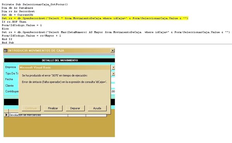The width and height of the screenshot is (232, 143).
Task: Open the Tipo De Tr dropdown arrow
Action: pyautogui.click(x=113, y=73)
